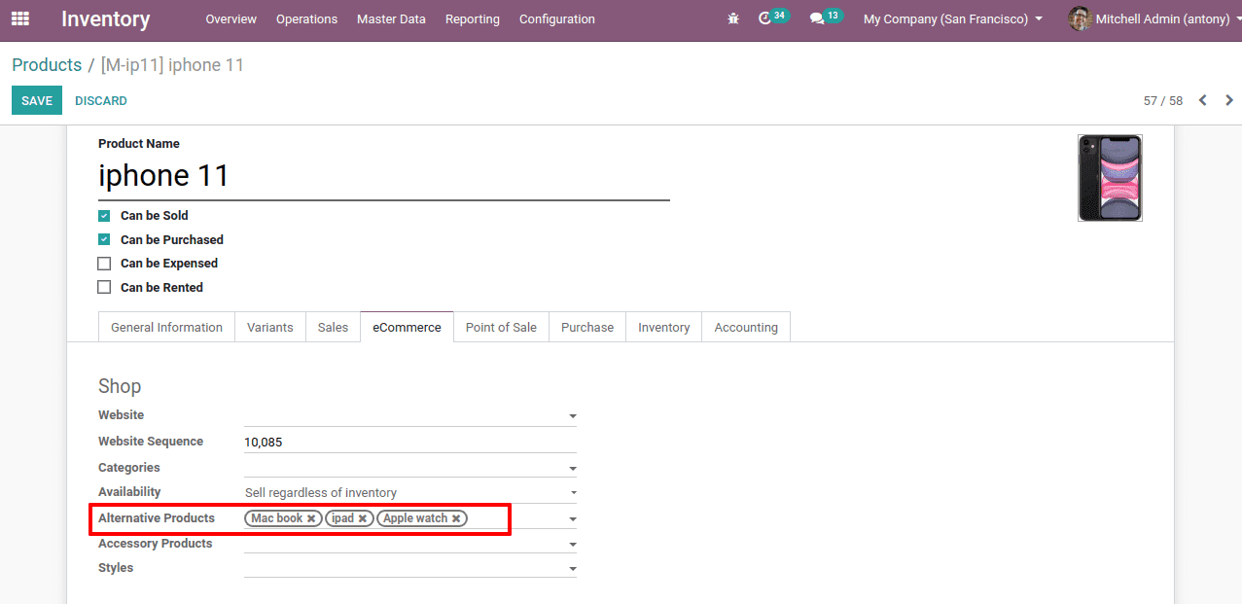Screen dimensions: 1242x604
Task: Switch to Sales tab
Action: point(333,327)
